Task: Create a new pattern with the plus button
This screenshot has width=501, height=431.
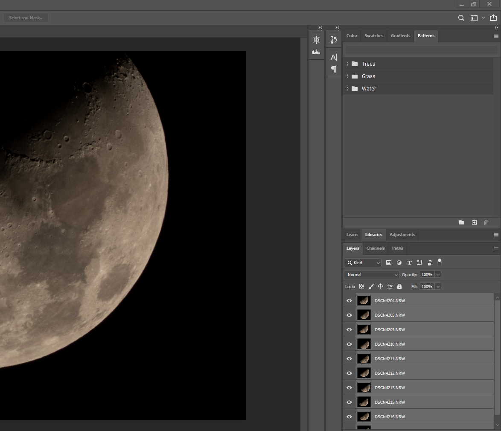Action: 474,222
